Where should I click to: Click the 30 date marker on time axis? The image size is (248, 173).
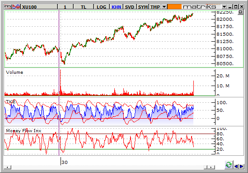[x=65, y=163]
